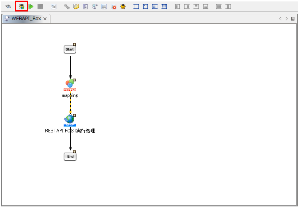Select the Start node
Screen dimensions: 300x208
(70, 49)
